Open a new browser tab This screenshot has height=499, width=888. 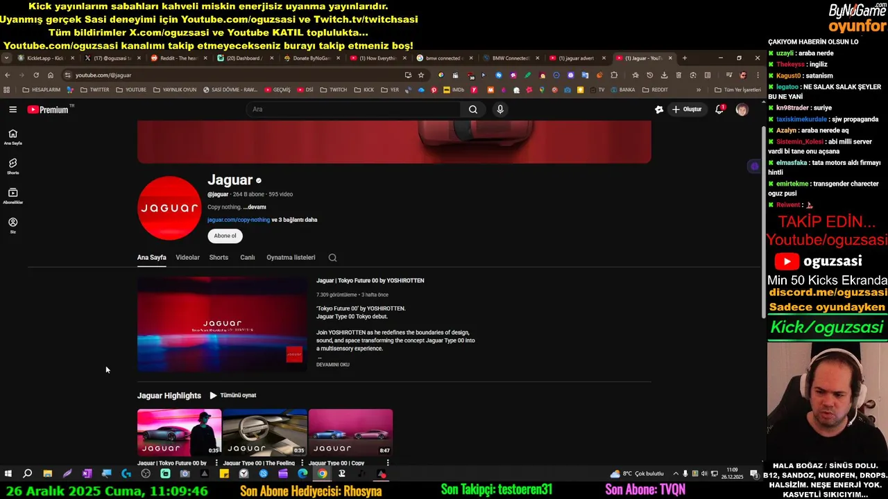coord(684,58)
